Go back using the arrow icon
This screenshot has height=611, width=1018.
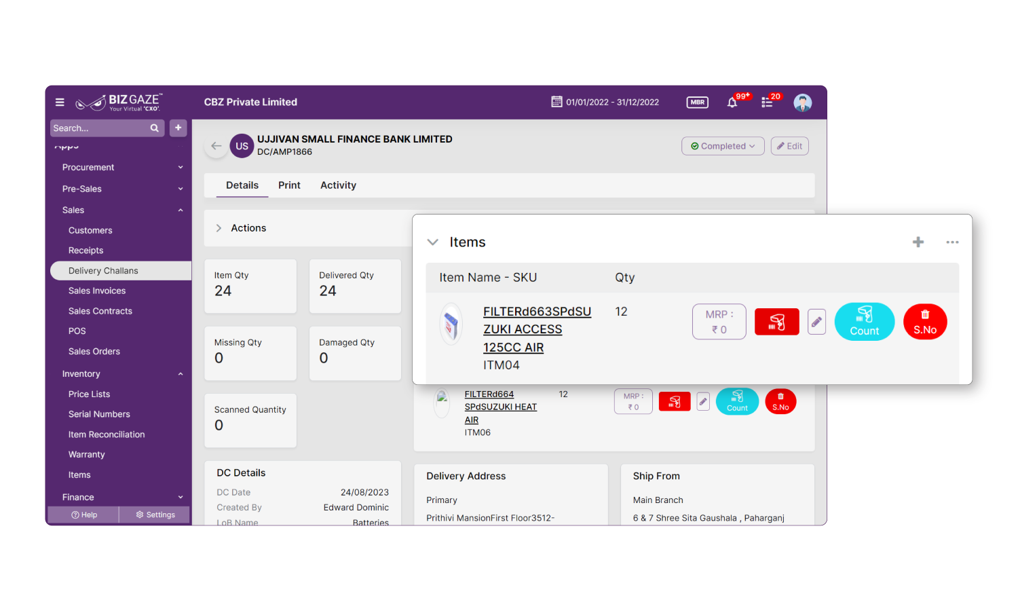(x=216, y=146)
